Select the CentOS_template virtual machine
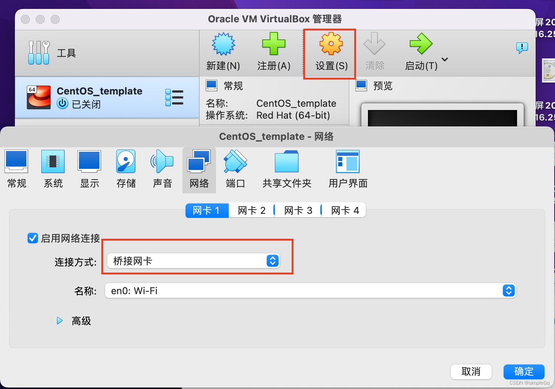 (x=107, y=97)
